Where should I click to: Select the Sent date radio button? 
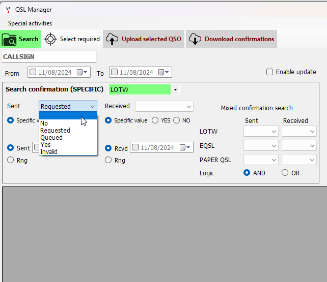[x=10, y=148]
